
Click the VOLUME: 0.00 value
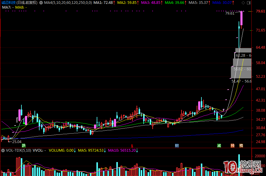tap(61, 150)
